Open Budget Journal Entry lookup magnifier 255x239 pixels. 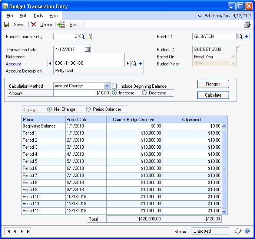[82, 36]
